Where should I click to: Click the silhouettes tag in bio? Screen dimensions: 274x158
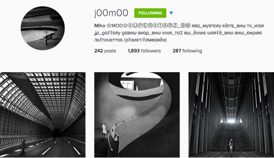108,40
